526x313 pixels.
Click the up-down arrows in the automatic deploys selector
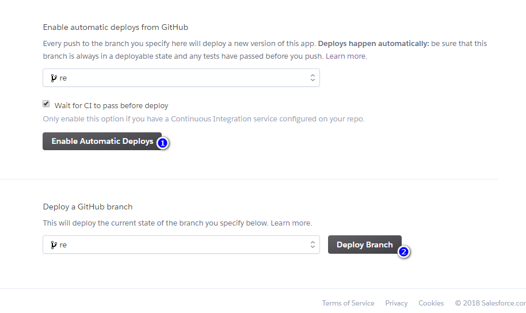[312, 78]
